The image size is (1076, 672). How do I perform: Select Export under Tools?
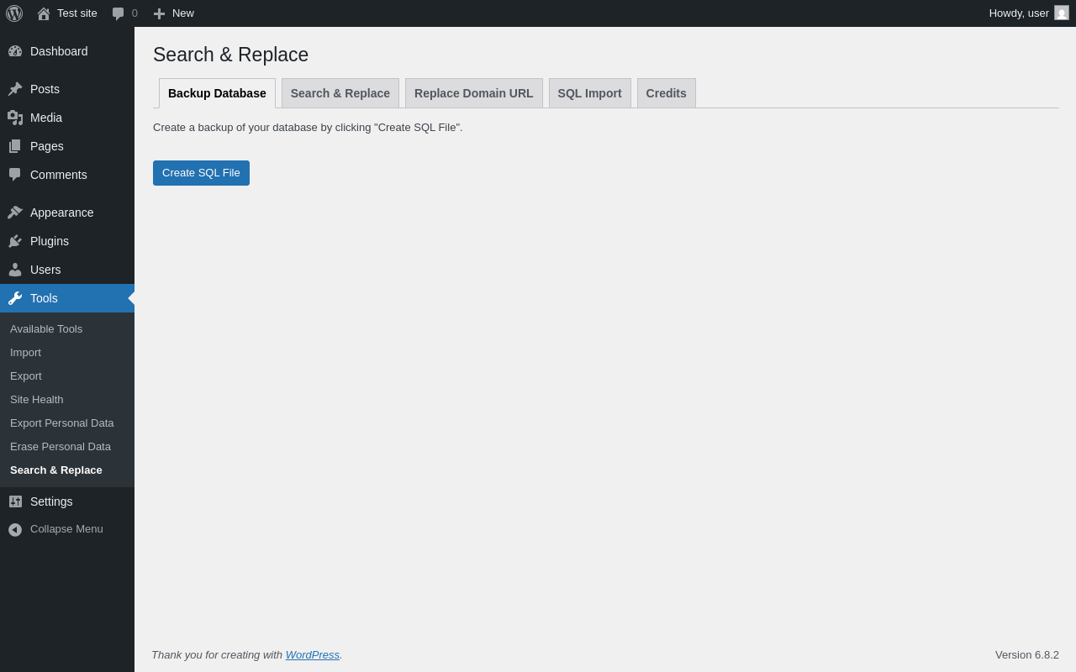point(26,376)
